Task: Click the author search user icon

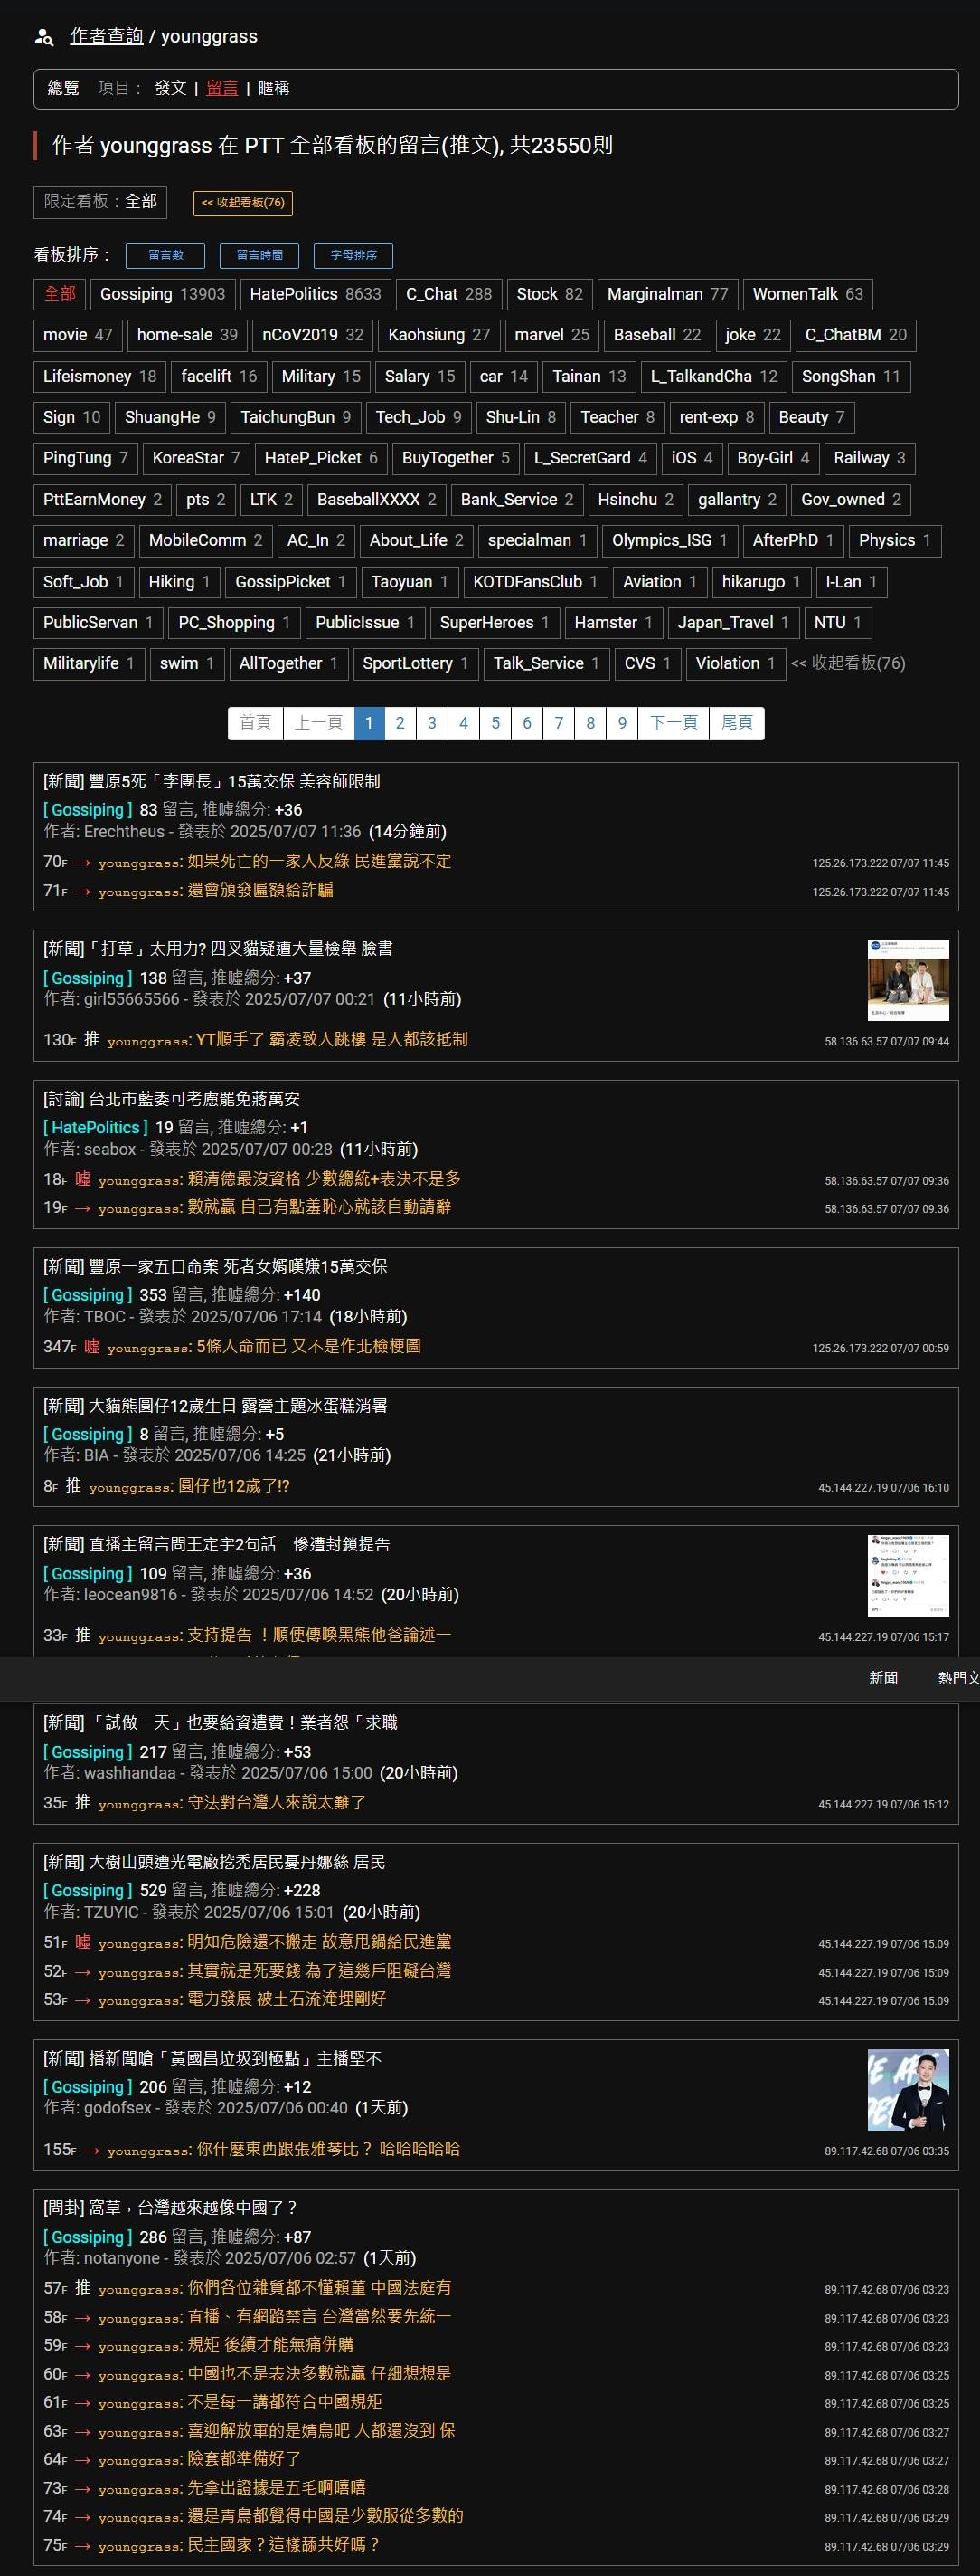Action: (x=44, y=38)
